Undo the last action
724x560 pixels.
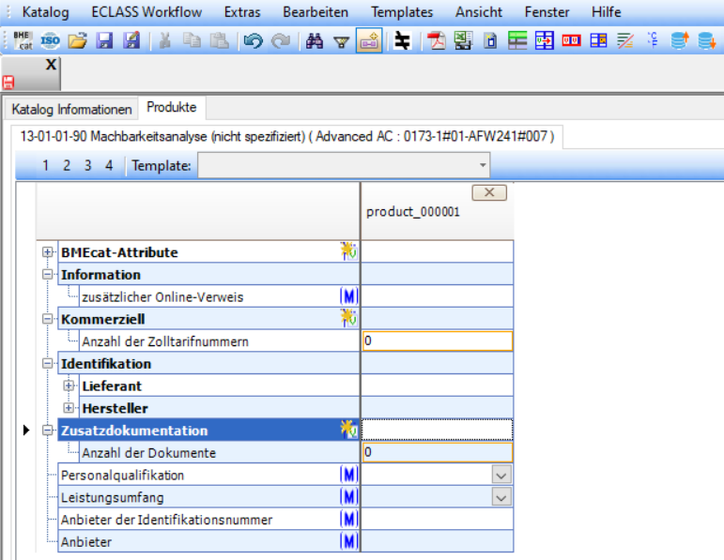point(253,40)
